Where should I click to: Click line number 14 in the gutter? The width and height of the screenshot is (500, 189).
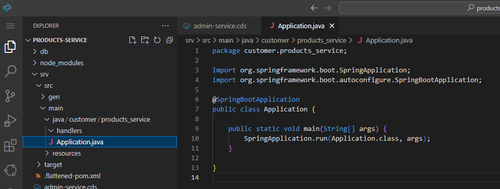195,177
